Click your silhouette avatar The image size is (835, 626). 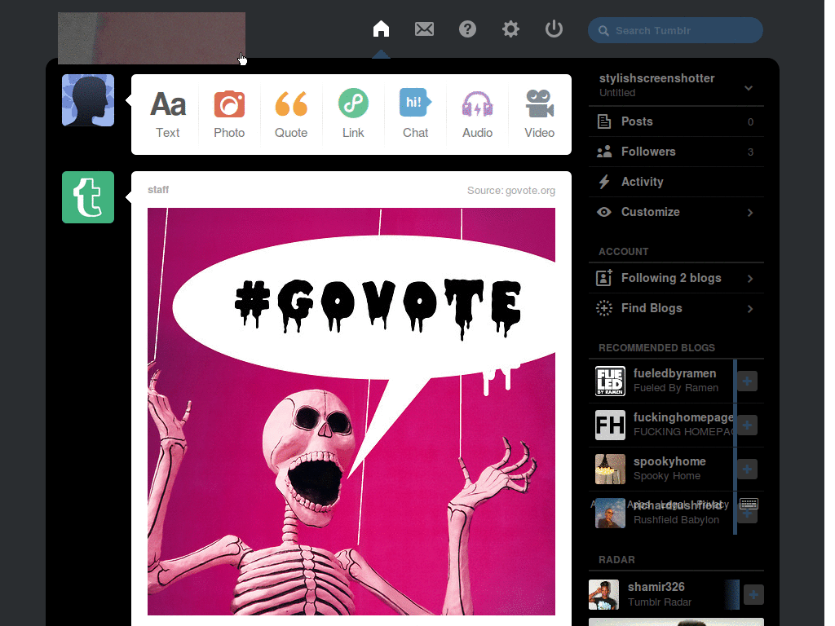point(88,100)
